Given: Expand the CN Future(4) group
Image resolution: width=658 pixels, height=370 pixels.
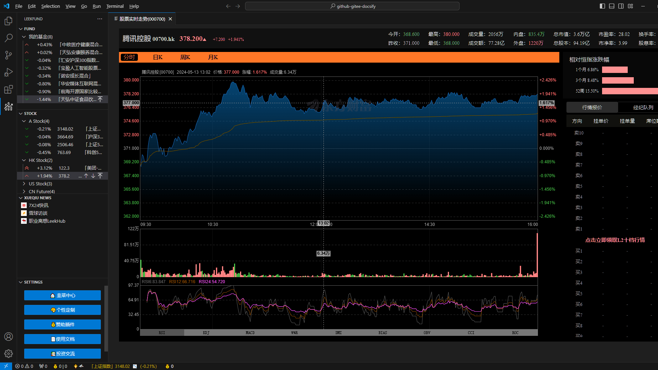Looking at the screenshot, I should coord(24,191).
